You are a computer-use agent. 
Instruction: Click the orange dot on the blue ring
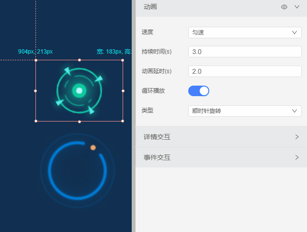coord(93,148)
